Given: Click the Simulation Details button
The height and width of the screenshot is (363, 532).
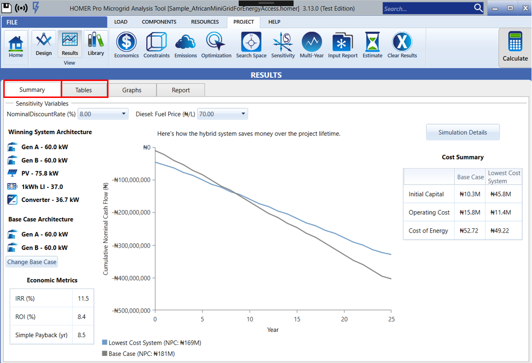Looking at the screenshot, I should click(x=463, y=132).
